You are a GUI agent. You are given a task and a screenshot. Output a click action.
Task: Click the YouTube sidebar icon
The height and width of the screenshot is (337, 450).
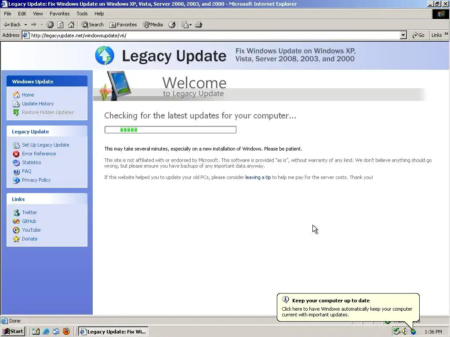pyautogui.click(x=16, y=230)
